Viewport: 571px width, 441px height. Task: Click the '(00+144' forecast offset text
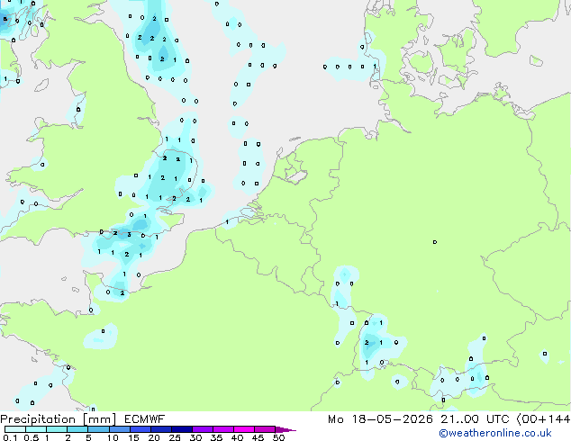click(544, 419)
